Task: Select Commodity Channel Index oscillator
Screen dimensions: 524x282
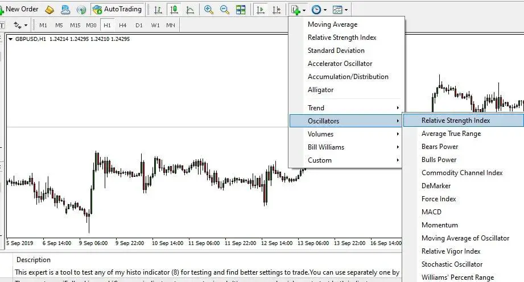Action: [464, 172]
